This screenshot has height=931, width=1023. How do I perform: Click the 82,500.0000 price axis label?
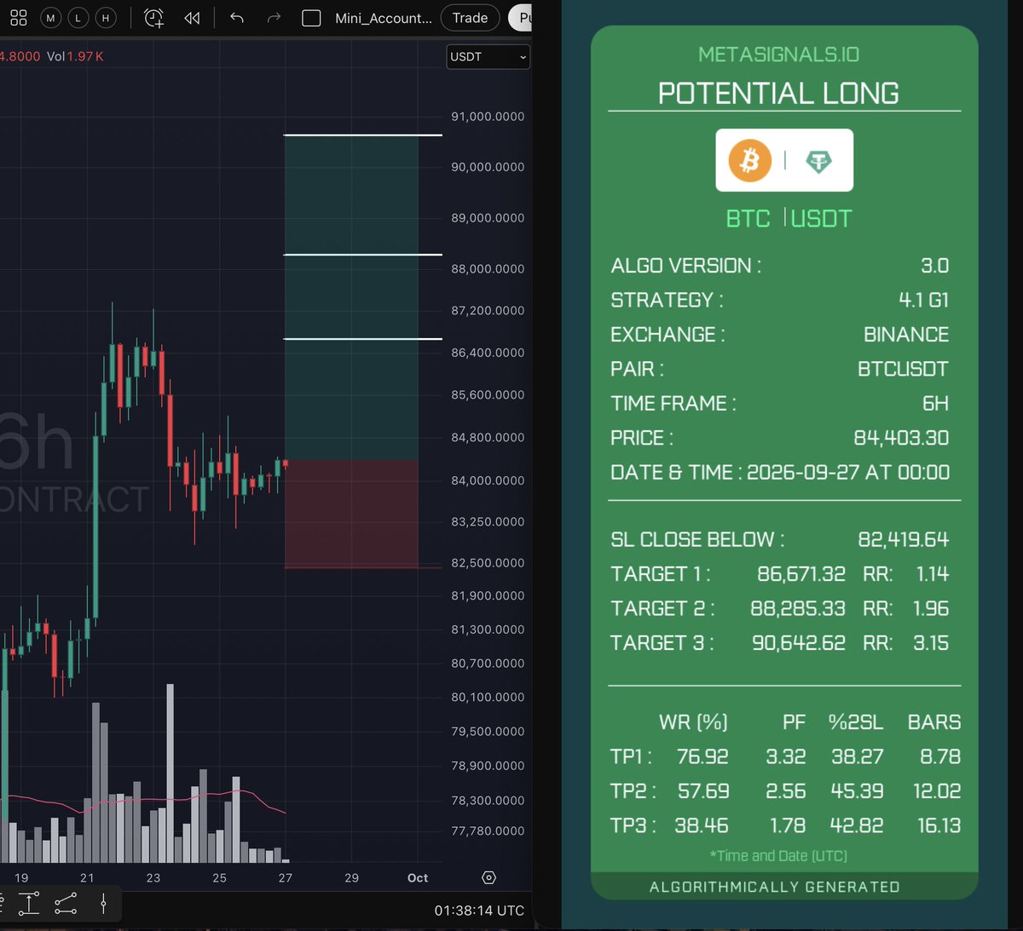(488, 563)
